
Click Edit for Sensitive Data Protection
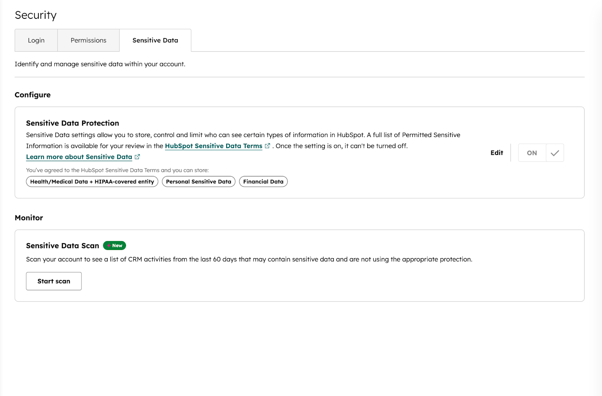click(496, 152)
